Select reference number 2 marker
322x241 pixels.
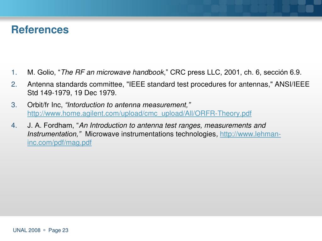(14, 84)
